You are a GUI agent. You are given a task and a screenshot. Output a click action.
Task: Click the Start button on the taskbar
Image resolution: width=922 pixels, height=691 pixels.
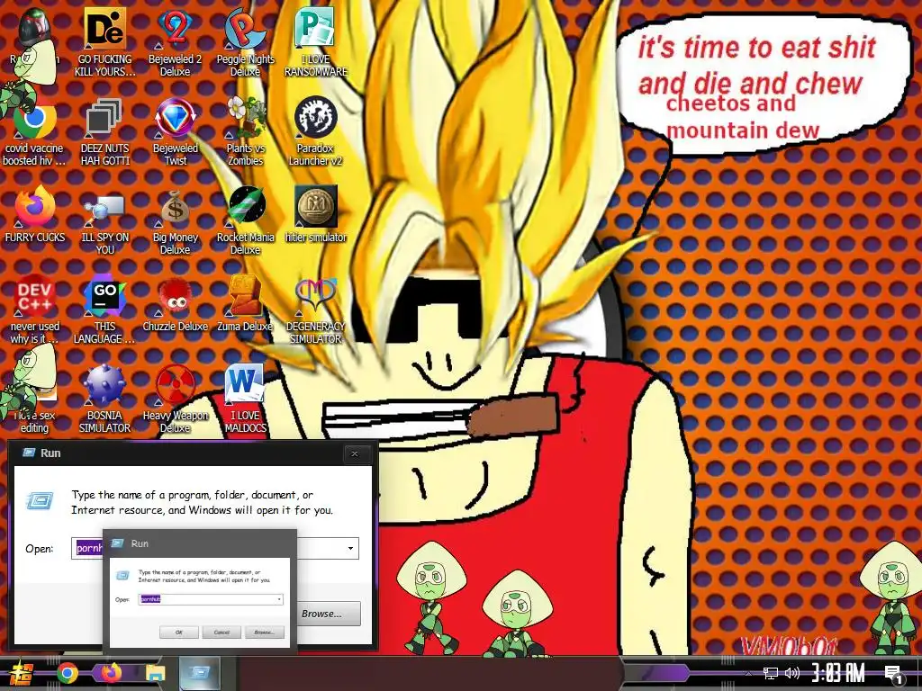point(21,673)
